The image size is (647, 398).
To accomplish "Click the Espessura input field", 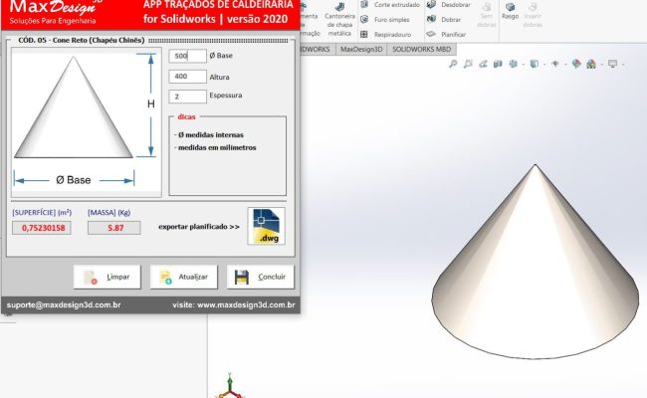I will tap(188, 97).
